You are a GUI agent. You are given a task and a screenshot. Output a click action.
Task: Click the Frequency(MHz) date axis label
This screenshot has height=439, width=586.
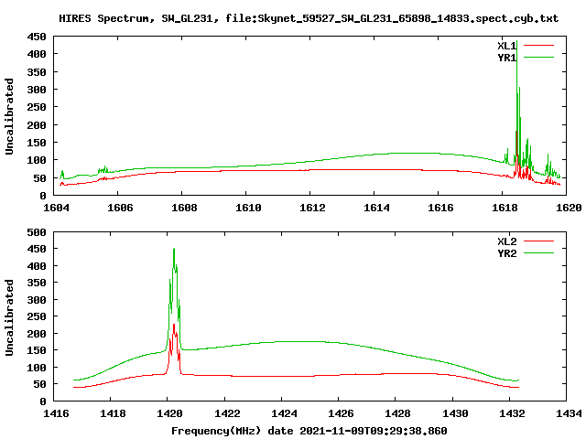(309, 431)
